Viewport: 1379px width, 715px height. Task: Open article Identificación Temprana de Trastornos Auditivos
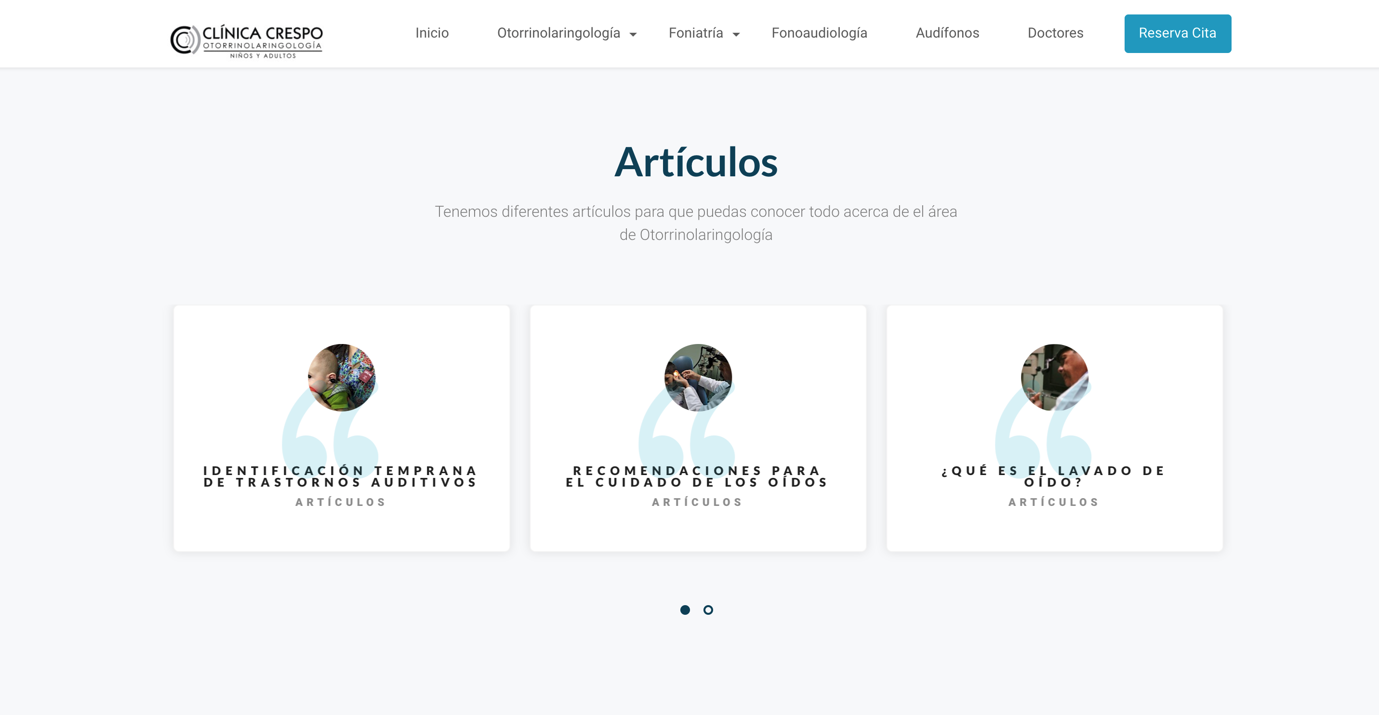click(342, 477)
